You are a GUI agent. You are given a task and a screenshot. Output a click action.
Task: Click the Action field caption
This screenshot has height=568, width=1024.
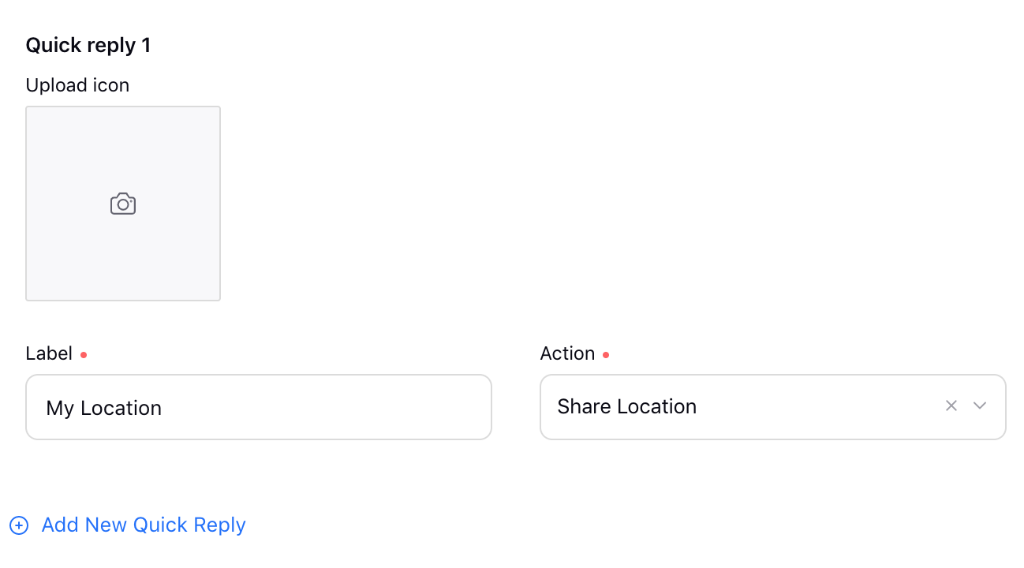click(567, 353)
